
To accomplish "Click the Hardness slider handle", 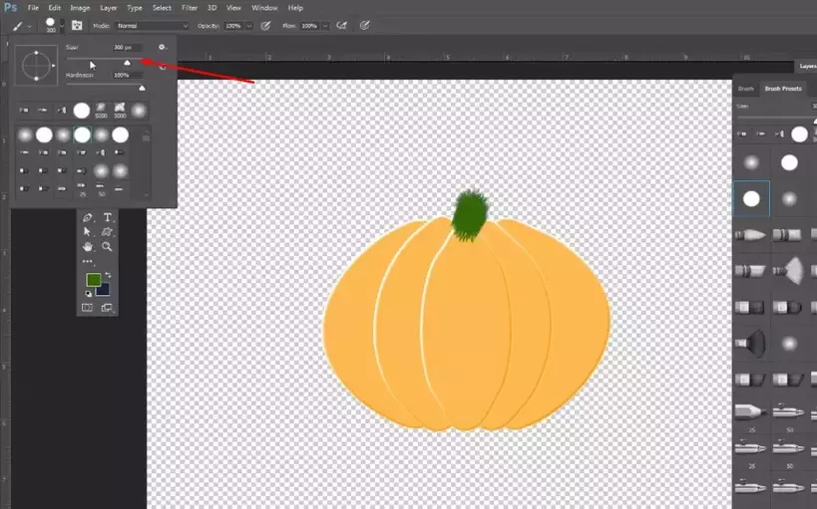I will pyautogui.click(x=142, y=88).
